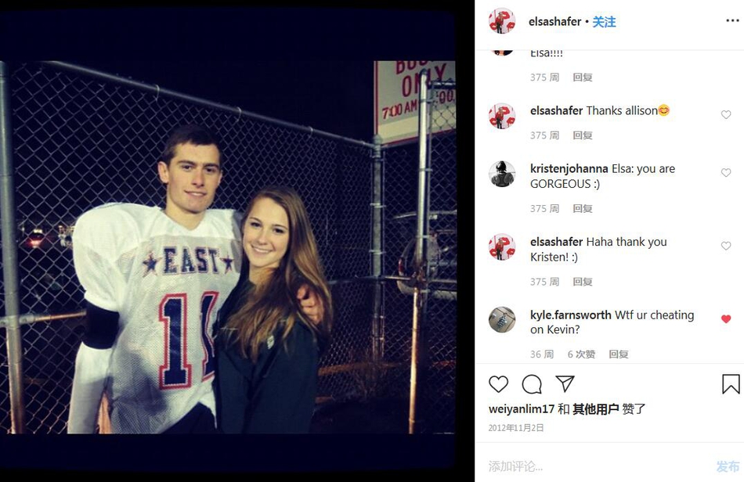
Task: Visit the kyle.farnsworth username link
Action: (570, 315)
